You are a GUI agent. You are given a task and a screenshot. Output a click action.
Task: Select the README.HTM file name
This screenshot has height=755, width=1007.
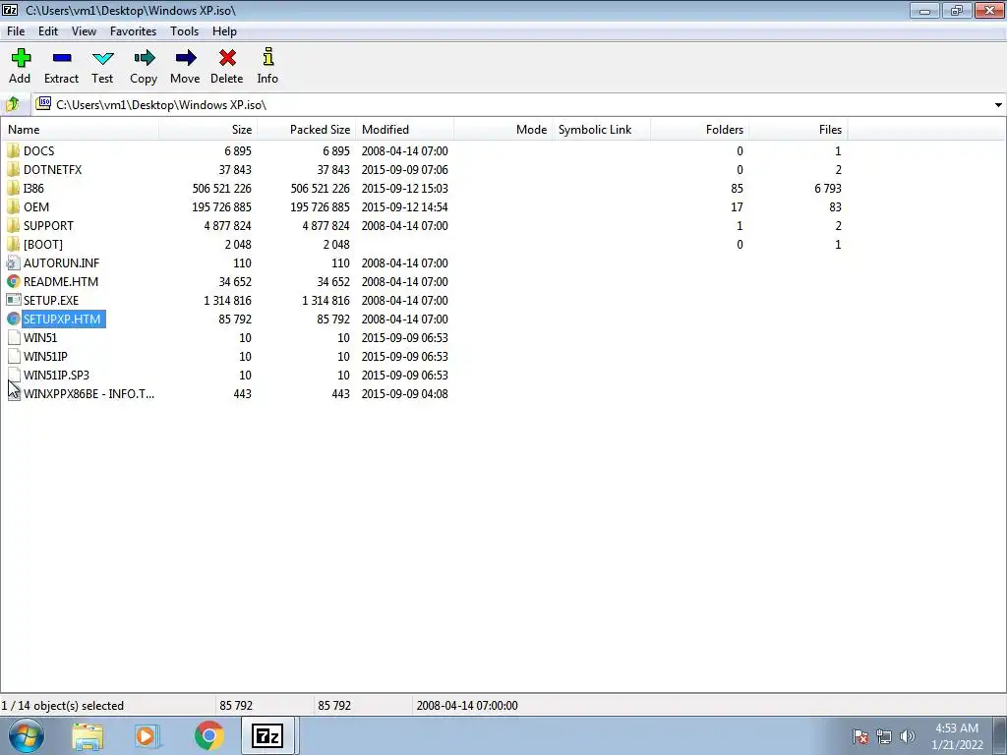click(61, 281)
